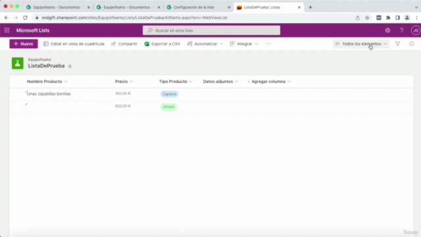View site lock information icon
Viewport: 421px width, 237px height.
click(37, 18)
